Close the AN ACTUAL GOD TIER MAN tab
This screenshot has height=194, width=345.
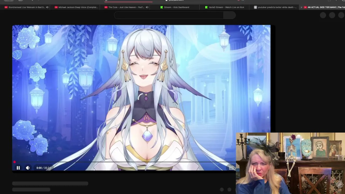301,7
